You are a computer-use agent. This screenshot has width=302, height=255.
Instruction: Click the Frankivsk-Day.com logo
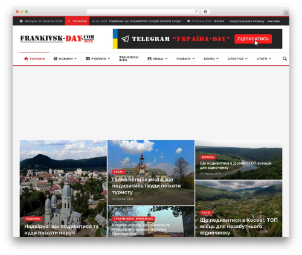(57, 39)
